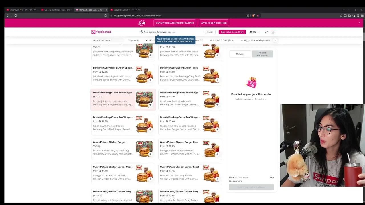Image resolution: width=365 pixels, height=205 pixels.
Task: Add the S$ 11.30 burger meal to cart
Action: pos(217,55)
